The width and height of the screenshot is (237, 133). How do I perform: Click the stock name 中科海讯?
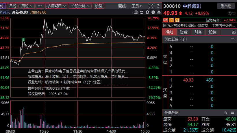(x=192, y=6)
